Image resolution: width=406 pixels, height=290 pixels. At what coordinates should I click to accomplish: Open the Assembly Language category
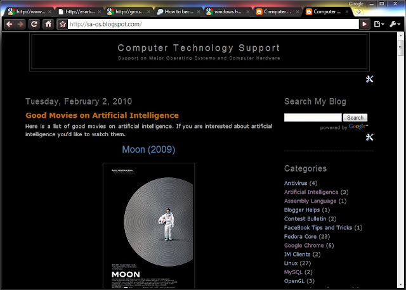310,201
